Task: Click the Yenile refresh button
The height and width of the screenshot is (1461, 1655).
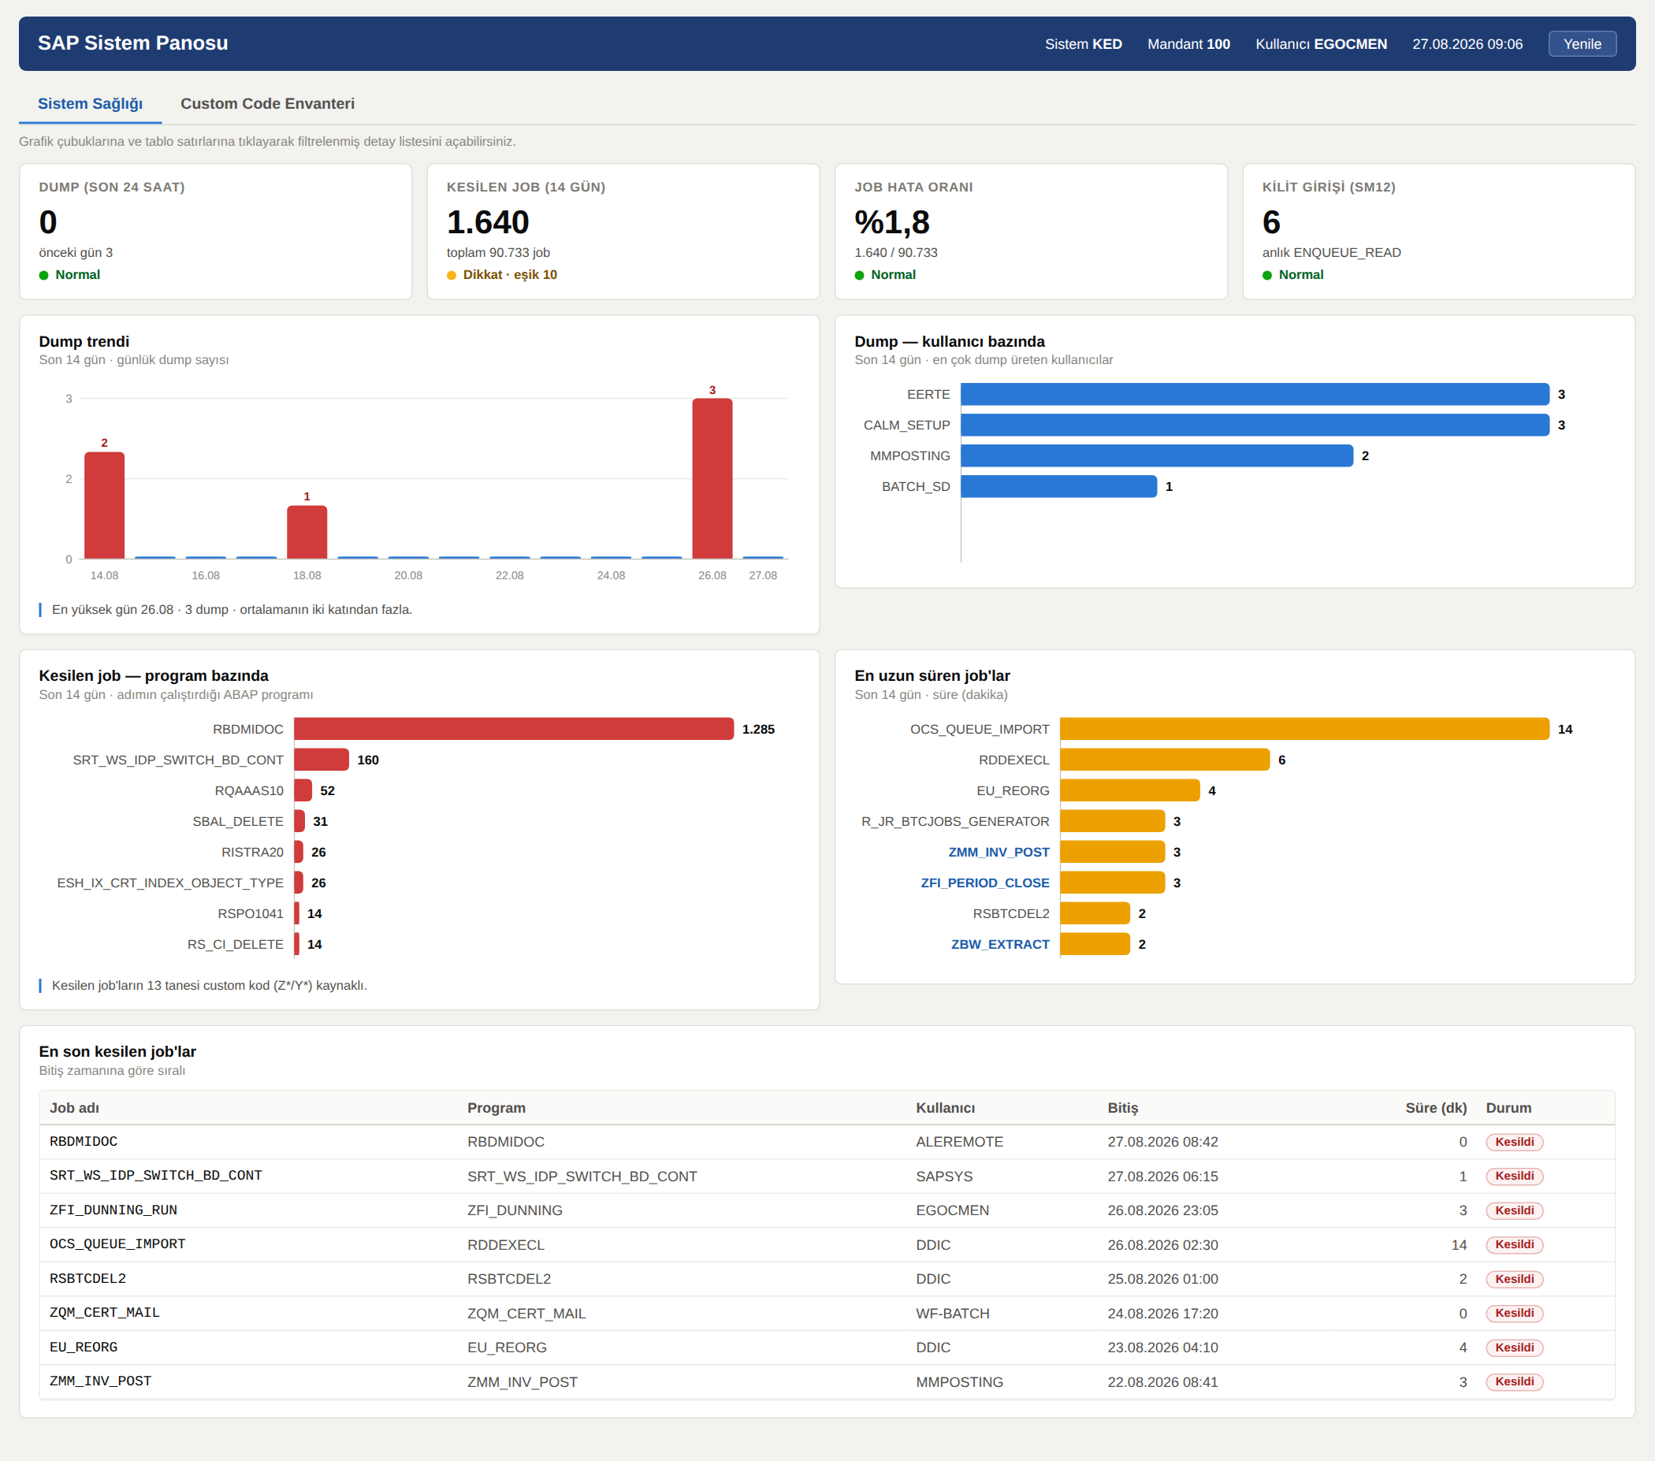Action: 1582,43
